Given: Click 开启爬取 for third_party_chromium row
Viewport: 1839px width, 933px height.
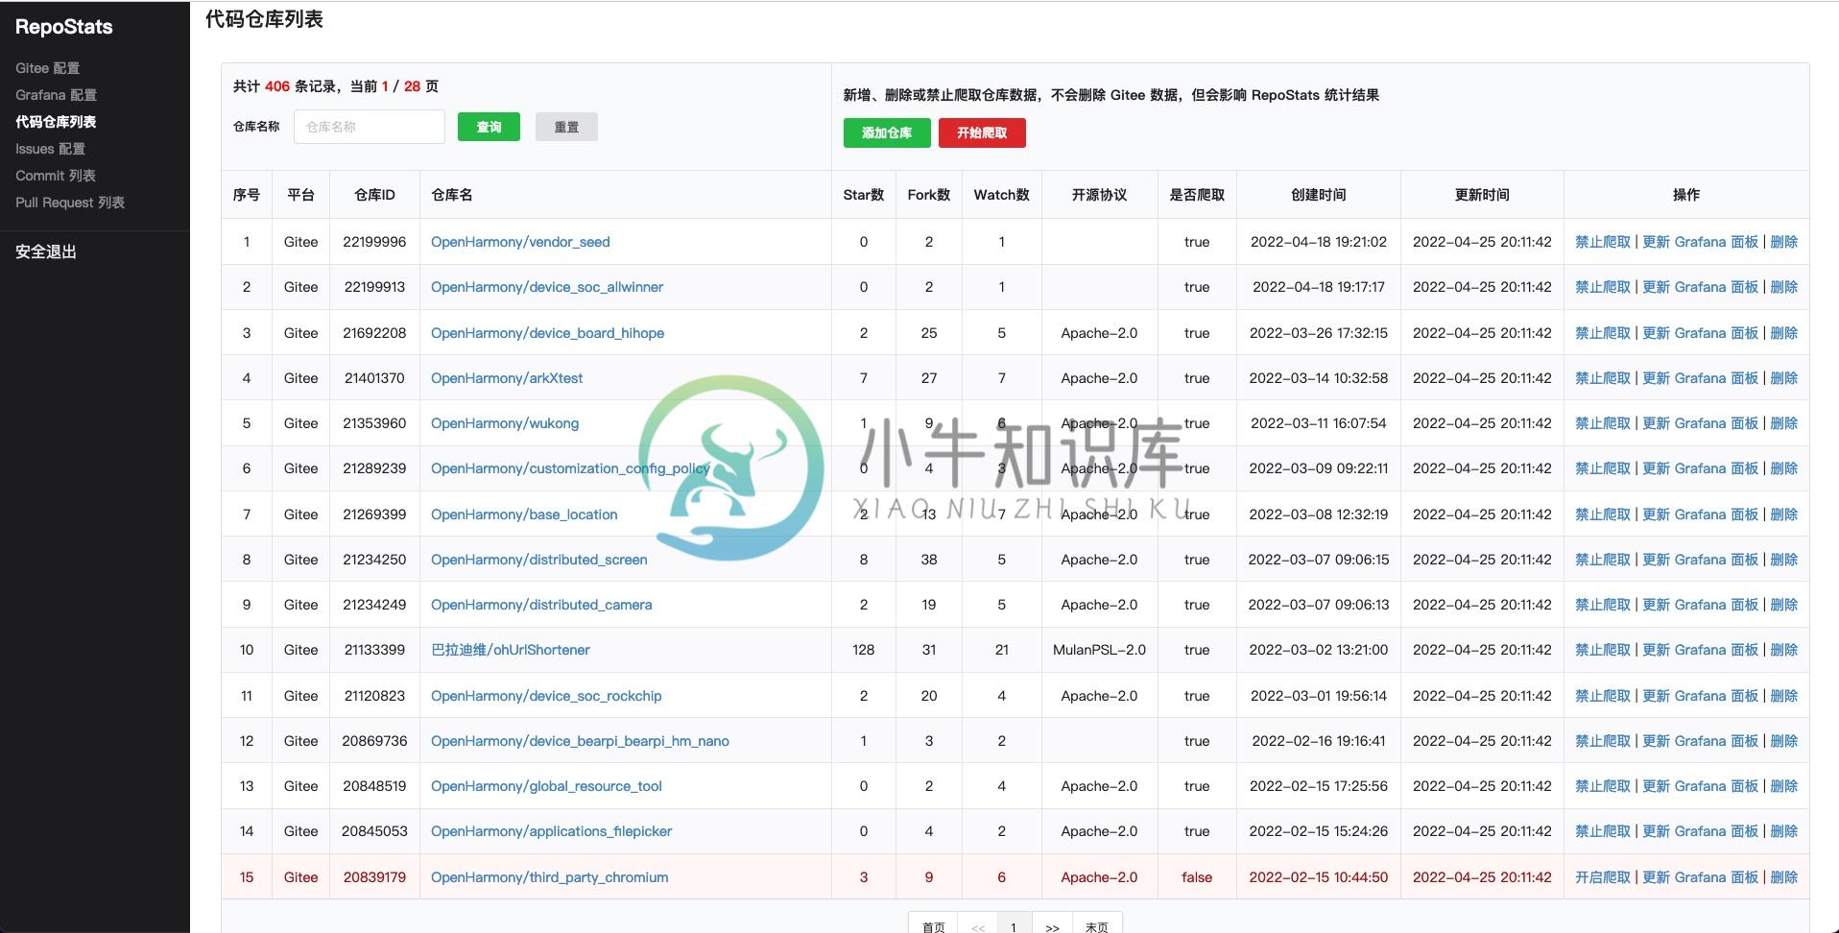Looking at the screenshot, I should pyautogui.click(x=1603, y=877).
